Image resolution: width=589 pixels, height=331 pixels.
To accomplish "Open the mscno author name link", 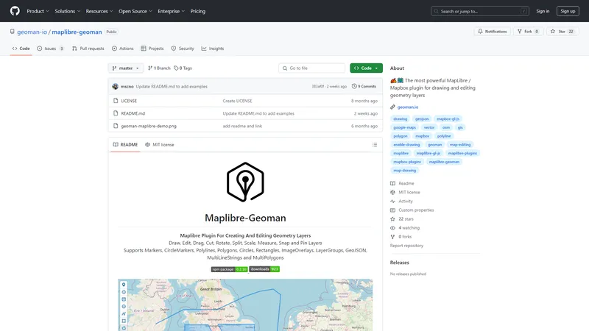I will pos(127,87).
